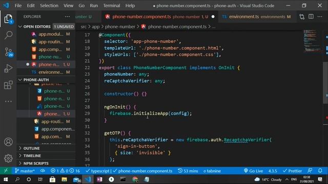Image resolution: width=328 pixels, height=184 pixels.
Task: Collapse the Open Editors section
Action: pos(37,27)
